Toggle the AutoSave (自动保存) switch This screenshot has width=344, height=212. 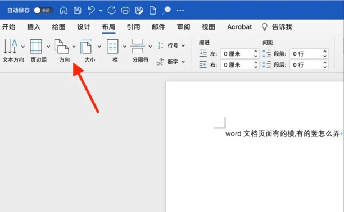click(x=43, y=10)
